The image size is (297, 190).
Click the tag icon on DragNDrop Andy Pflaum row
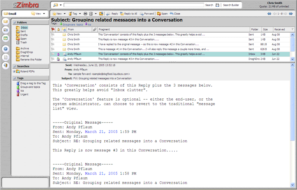[x=58, y=59]
